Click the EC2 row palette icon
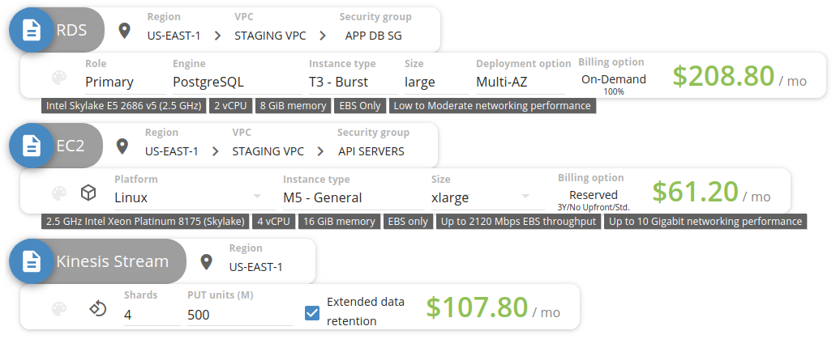 pyautogui.click(x=59, y=193)
